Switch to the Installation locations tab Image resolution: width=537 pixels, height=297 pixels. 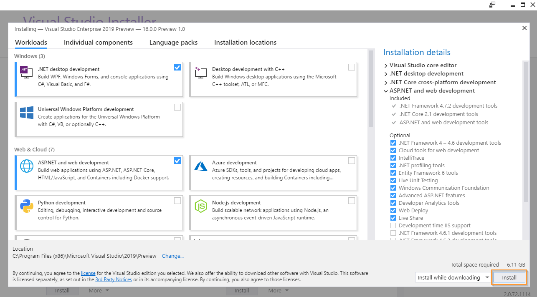(245, 43)
